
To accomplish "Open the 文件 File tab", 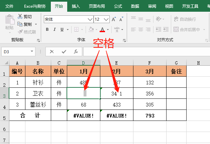I will [9, 6].
